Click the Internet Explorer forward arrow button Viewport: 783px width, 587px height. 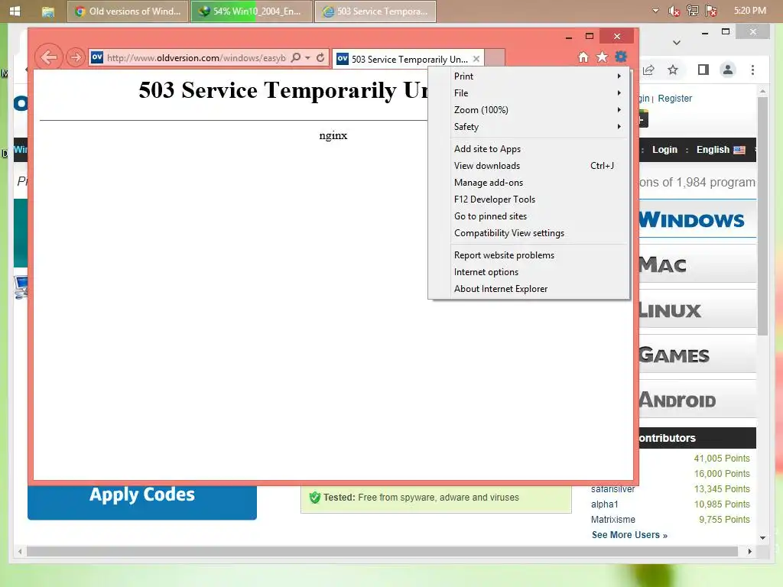[76, 57]
